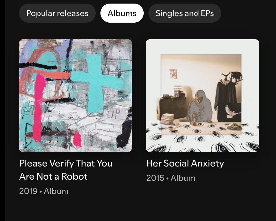Click the stack of books beside the suitcase

point(167,119)
